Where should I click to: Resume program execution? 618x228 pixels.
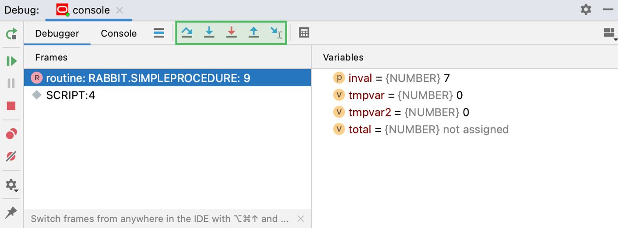coord(12,61)
